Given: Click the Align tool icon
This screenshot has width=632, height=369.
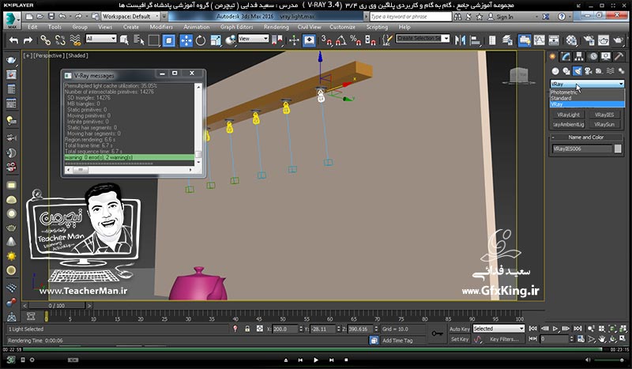Looking at the screenshot, I should point(476,40).
